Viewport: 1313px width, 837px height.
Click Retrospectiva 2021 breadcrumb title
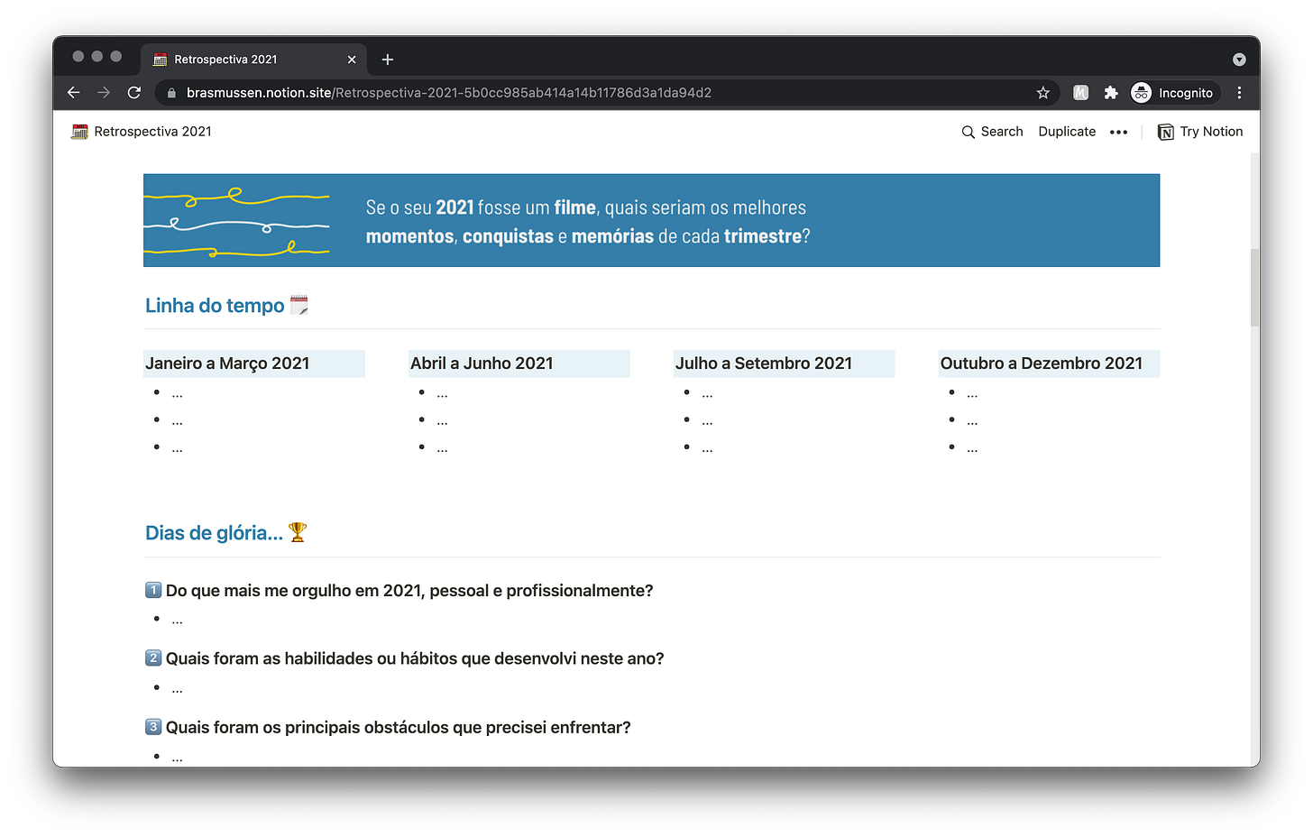pyautogui.click(x=152, y=132)
